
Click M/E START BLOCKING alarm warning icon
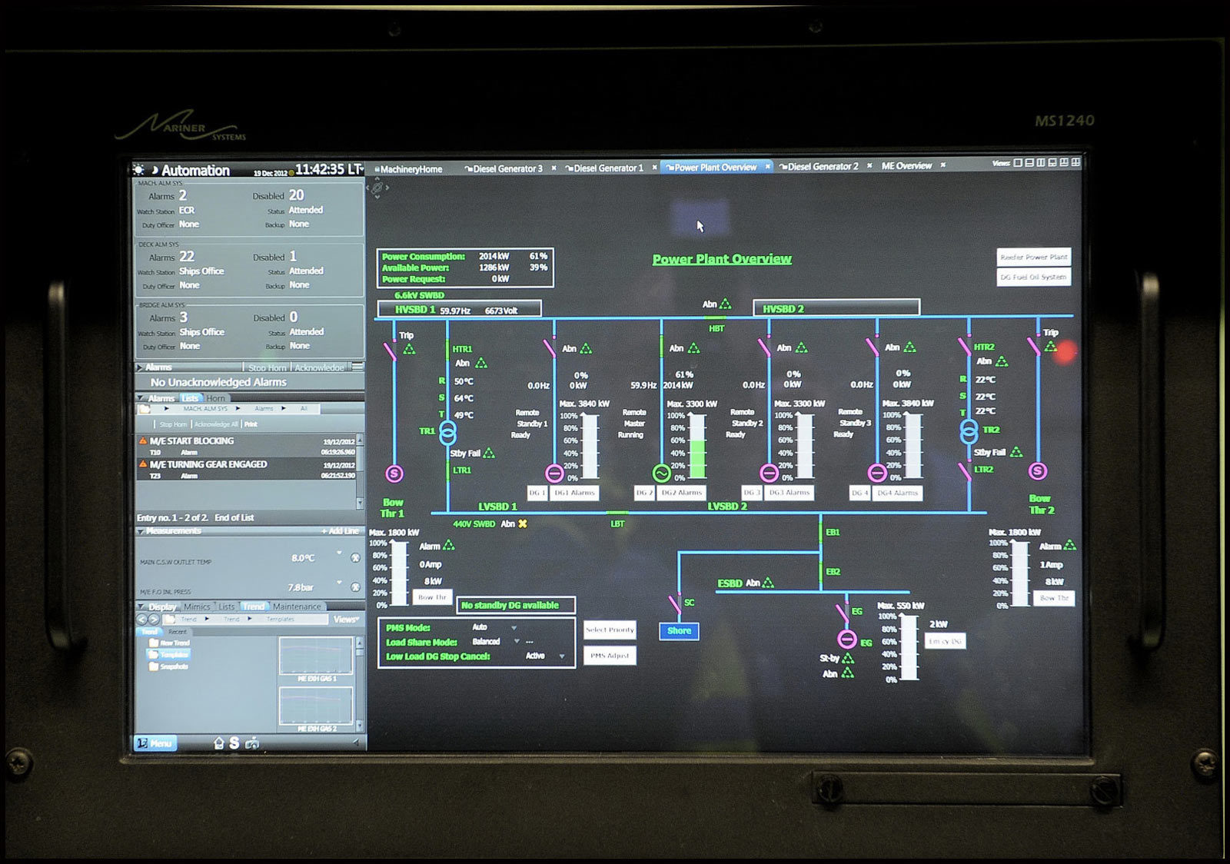tap(142, 440)
